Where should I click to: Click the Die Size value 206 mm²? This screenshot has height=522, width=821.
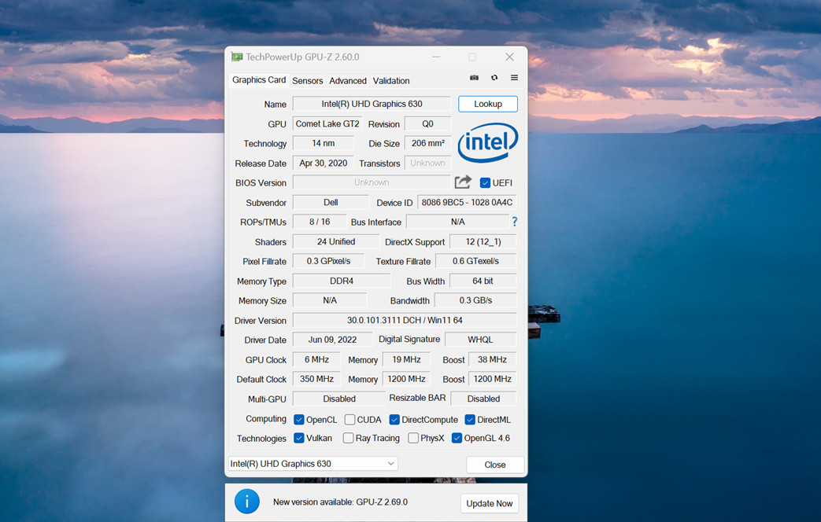[x=427, y=143]
